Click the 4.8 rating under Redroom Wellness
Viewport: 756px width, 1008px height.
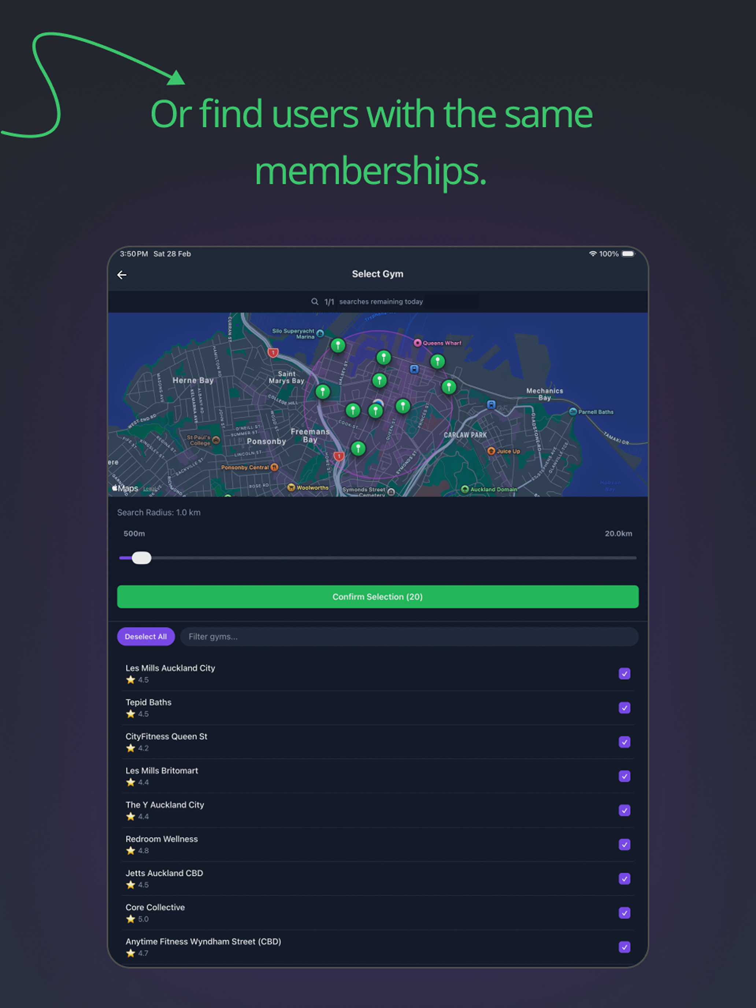tap(144, 851)
